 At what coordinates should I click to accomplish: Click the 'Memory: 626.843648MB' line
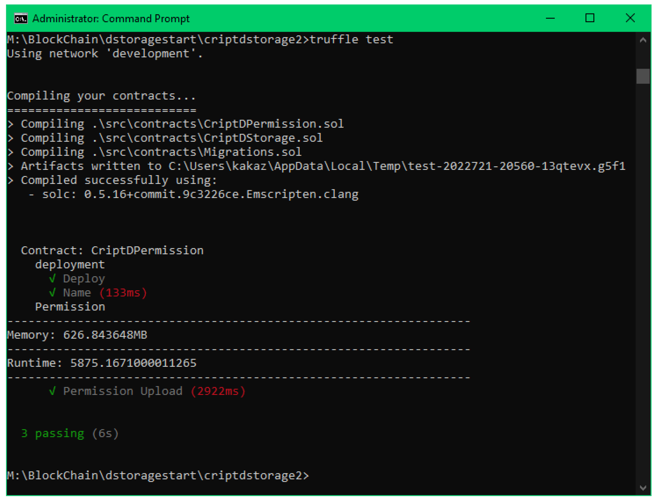[x=77, y=335]
